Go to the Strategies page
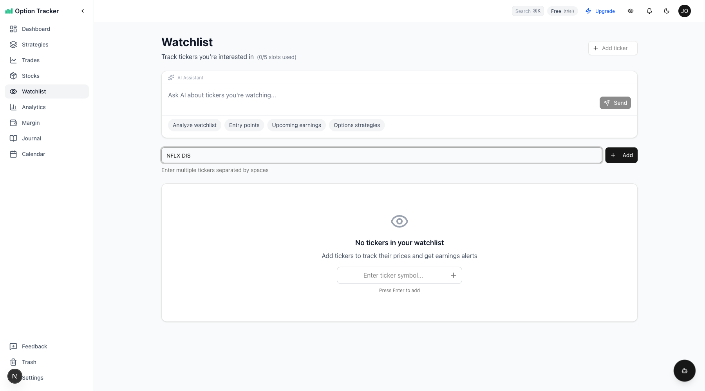705x391 pixels. 35,45
